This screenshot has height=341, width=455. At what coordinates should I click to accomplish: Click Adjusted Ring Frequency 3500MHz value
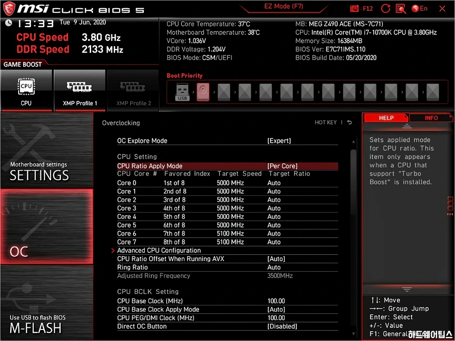[280, 276]
